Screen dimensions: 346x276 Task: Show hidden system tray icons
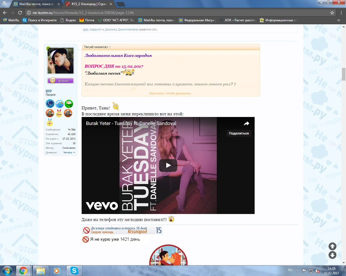pos(298,271)
